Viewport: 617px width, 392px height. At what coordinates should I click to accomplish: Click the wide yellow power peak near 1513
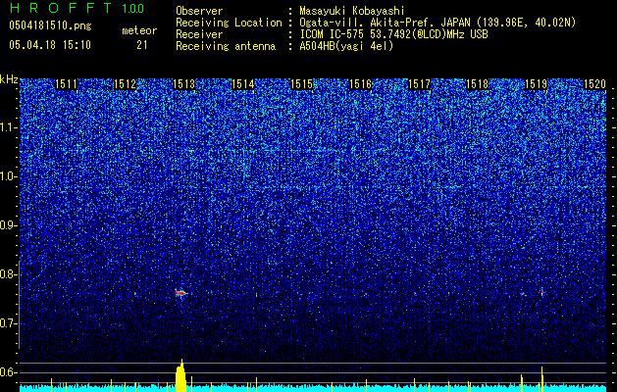180,375
